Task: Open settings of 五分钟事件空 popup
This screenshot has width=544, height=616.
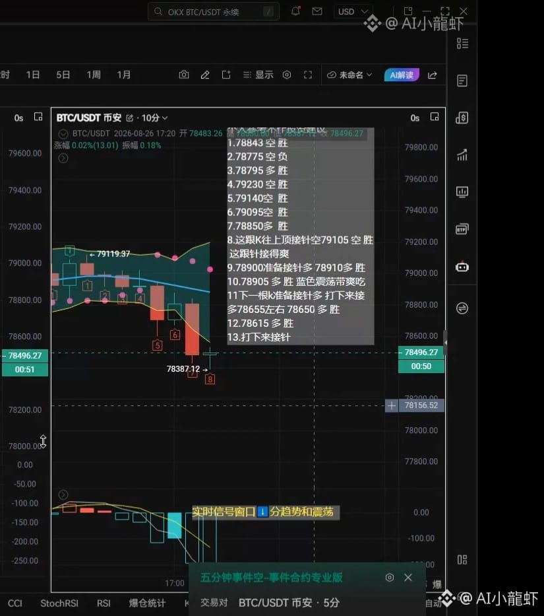Action: [x=389, y=578]
